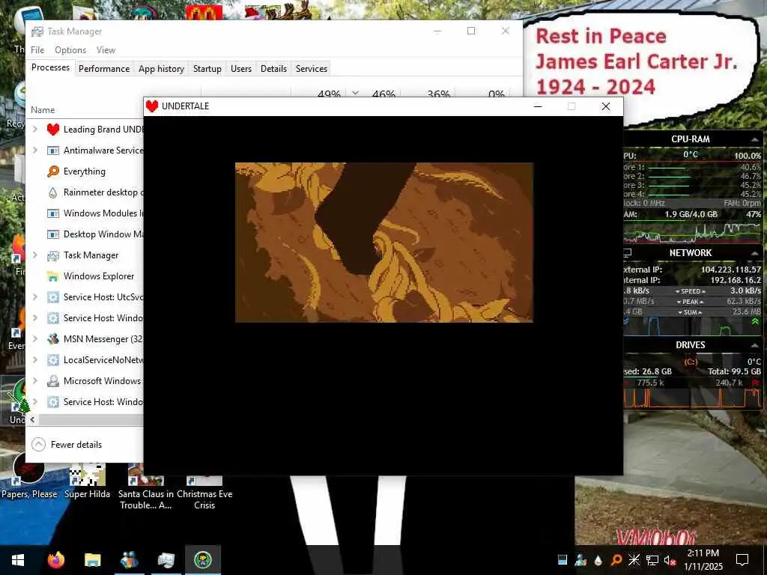
Task: Switch to the Startup tab
Action: click(207, 69)
